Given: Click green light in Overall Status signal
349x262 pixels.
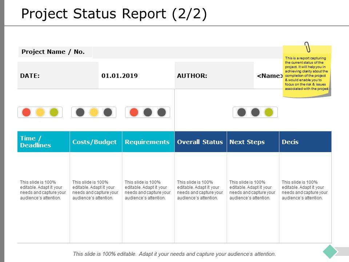Looking at the screenshot, I should coord(269,112).
